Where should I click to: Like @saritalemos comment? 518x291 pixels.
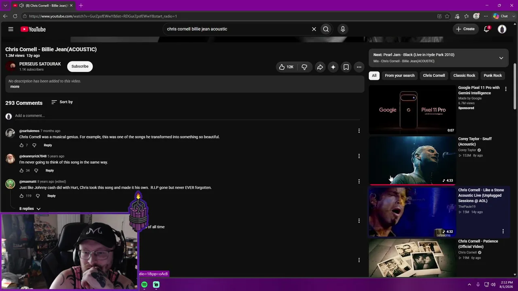tap(21, 145)
